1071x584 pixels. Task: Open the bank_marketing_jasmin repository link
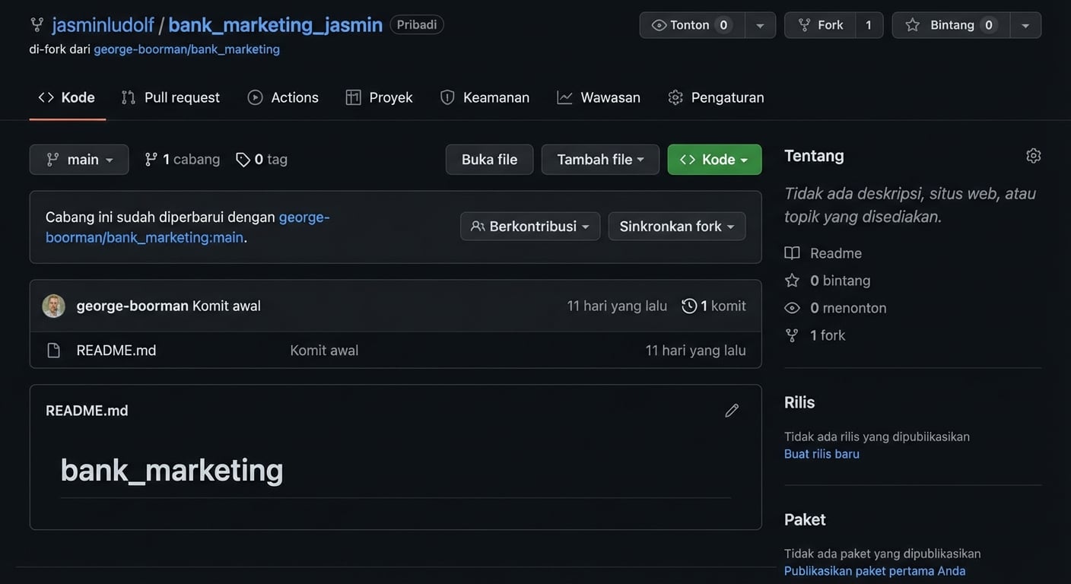[x=275, y=25]
